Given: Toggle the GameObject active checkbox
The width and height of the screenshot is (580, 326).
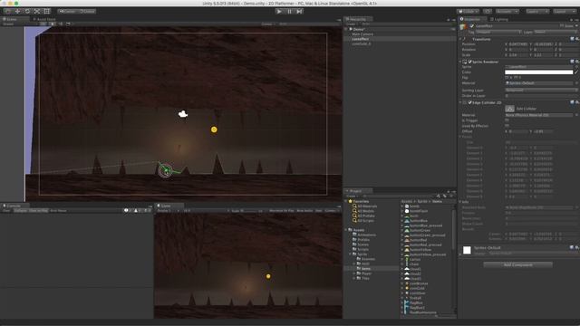Looking at the screenshot, I should tap(472, 26).
